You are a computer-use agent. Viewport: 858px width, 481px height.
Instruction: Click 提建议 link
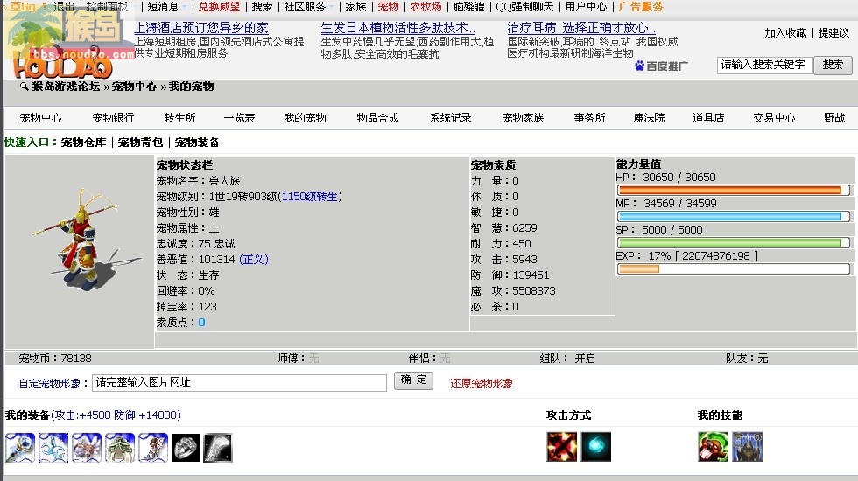pos(833,33)
